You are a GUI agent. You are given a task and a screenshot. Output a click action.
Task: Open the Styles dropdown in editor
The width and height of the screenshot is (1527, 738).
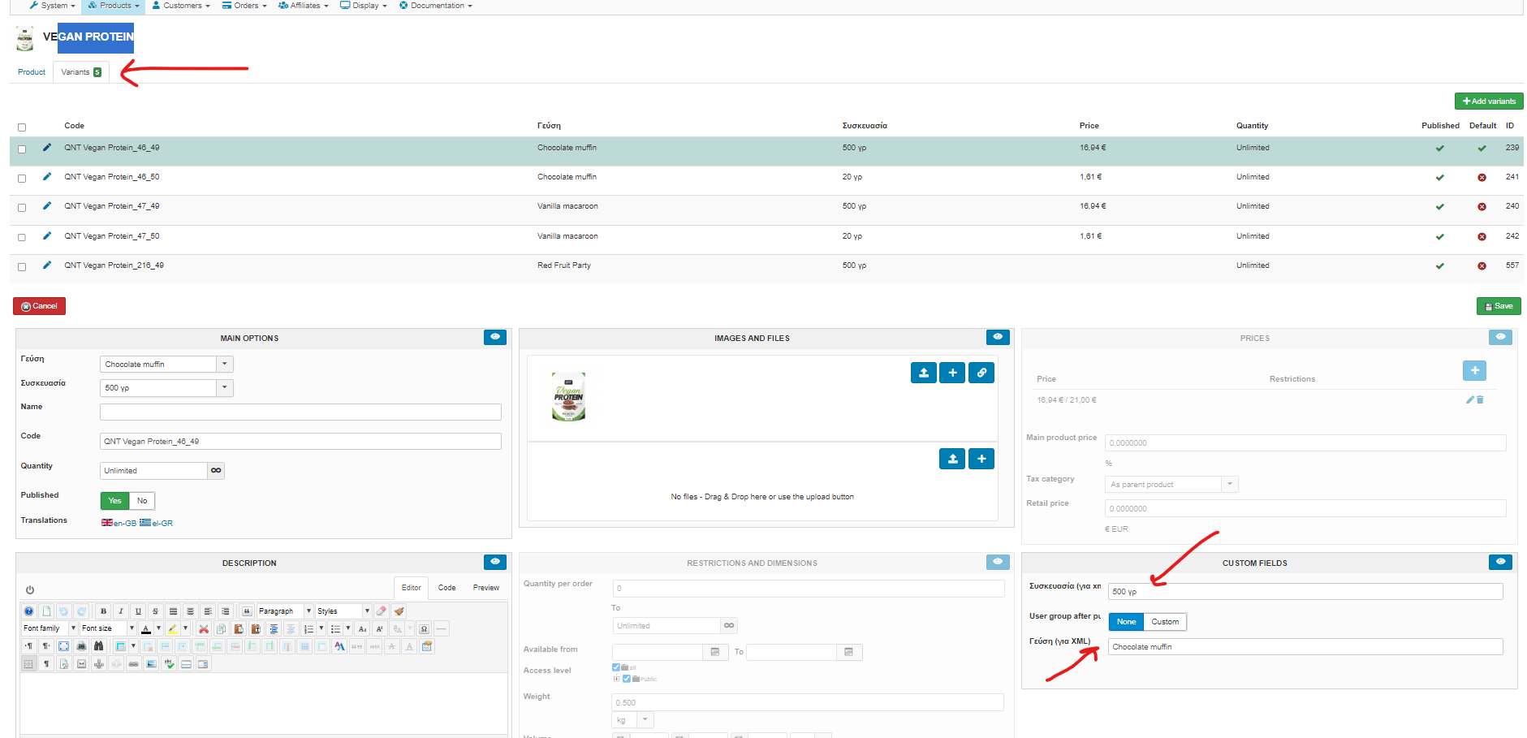click(x=343, y=611)
